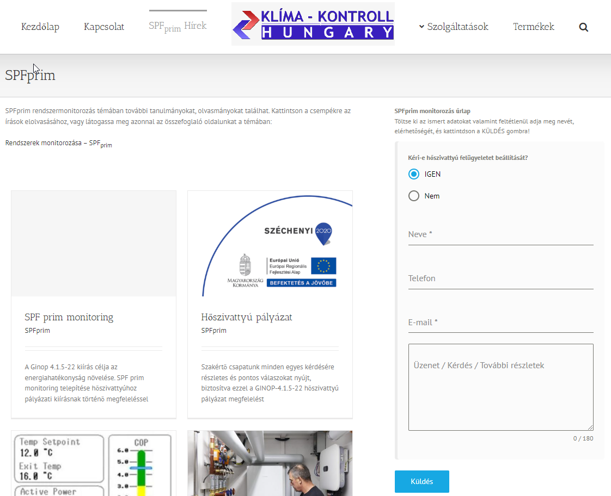Follow the Rendszerek monitorozása – SPFprim link
The width and height of the screenshot is (611, 496).
58,143
